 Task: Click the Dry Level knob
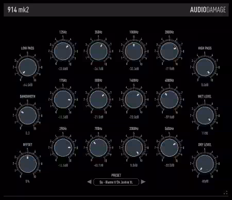205,164
